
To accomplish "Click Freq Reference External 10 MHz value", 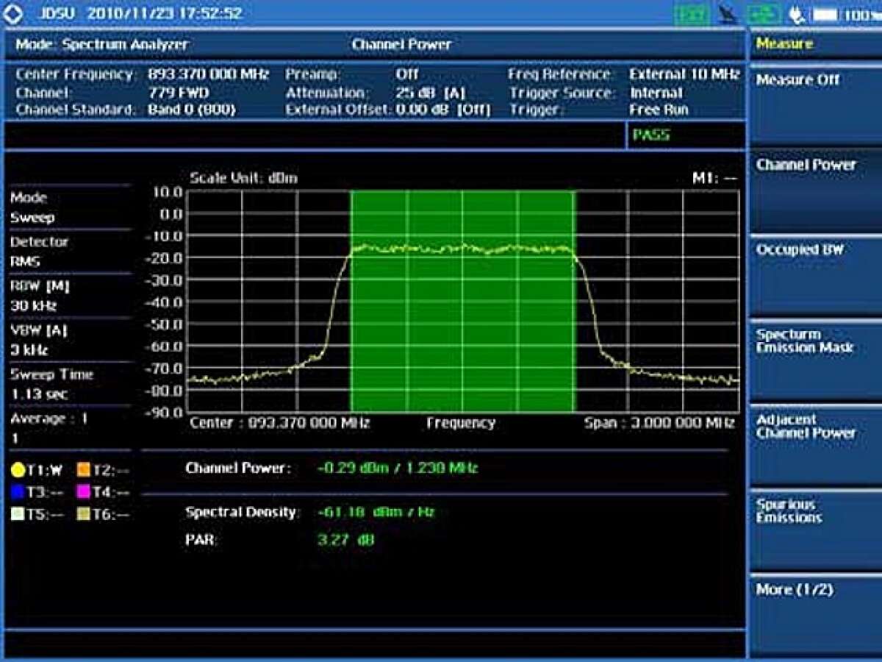I will [684, 74].
